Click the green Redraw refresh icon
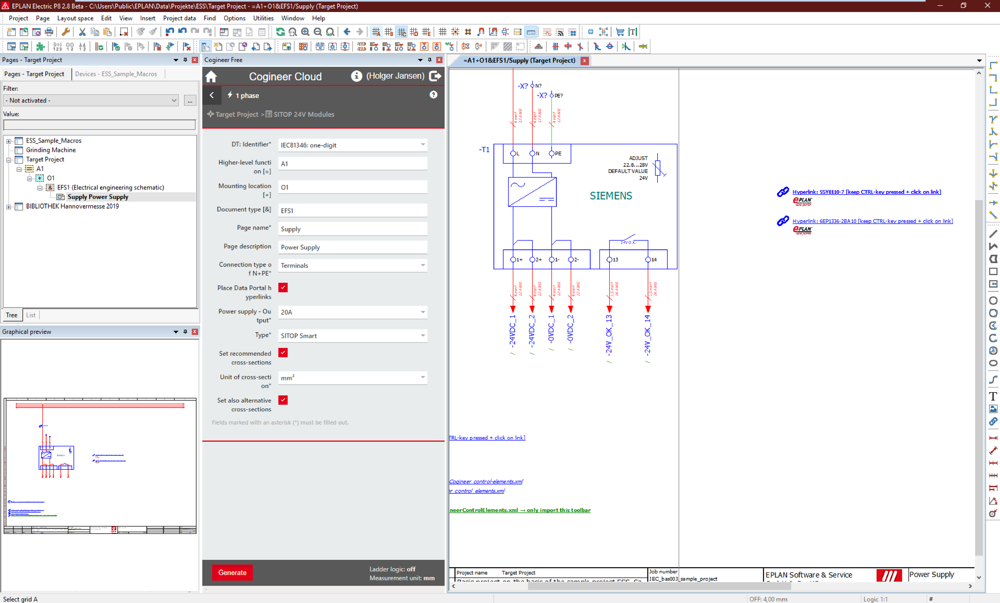 click(x=280, y=32)
